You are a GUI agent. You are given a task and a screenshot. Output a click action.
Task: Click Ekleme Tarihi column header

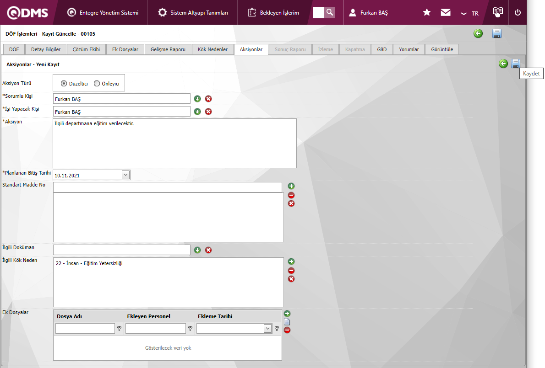click(215, 316)
